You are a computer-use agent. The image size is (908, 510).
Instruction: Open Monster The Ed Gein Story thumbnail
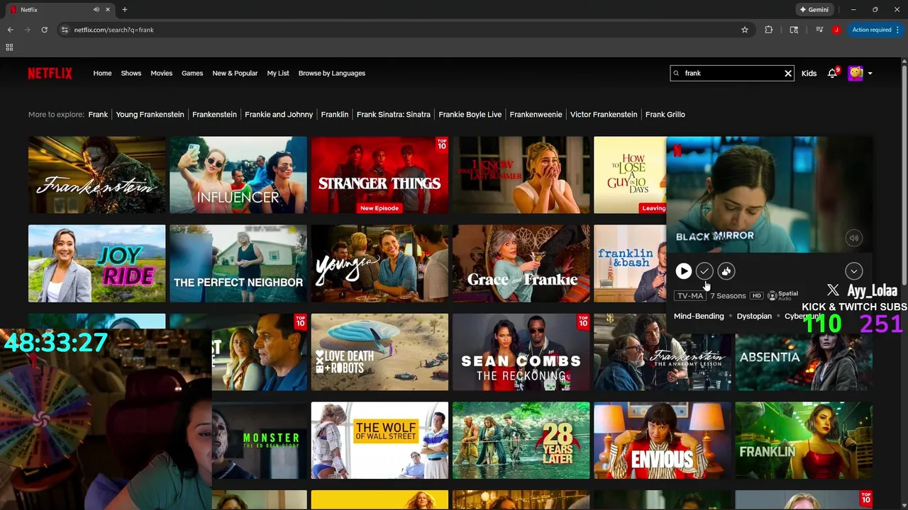pyautogui.click(x=260, y=441)
